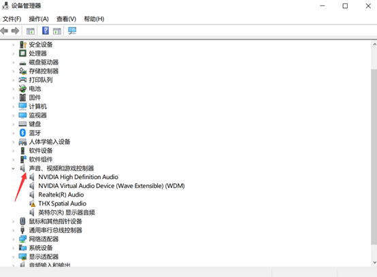Click the scrollbar down arrow
The image size is (377, 277).
[374, 262]
